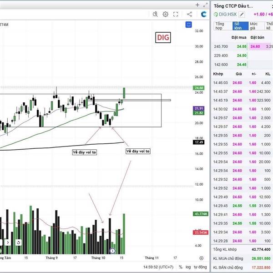The image size is (273, 273).
Task: Click the blue C logo icon
Action: [203, 14]
